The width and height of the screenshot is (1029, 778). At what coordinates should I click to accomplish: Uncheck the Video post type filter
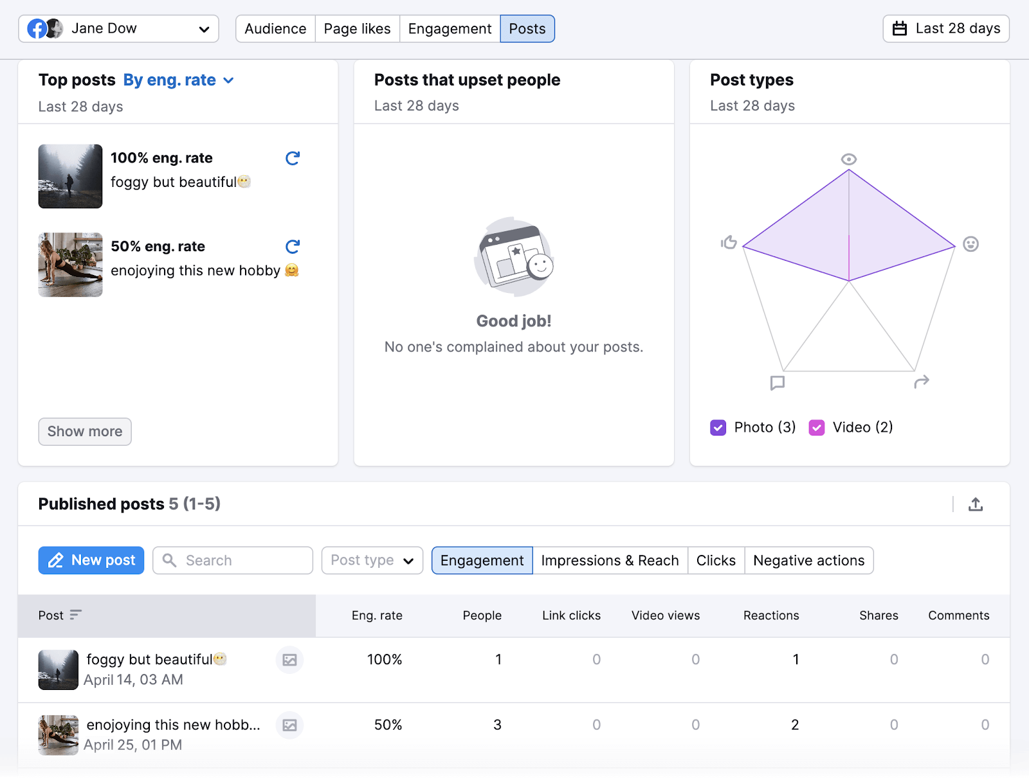(817, 427)
